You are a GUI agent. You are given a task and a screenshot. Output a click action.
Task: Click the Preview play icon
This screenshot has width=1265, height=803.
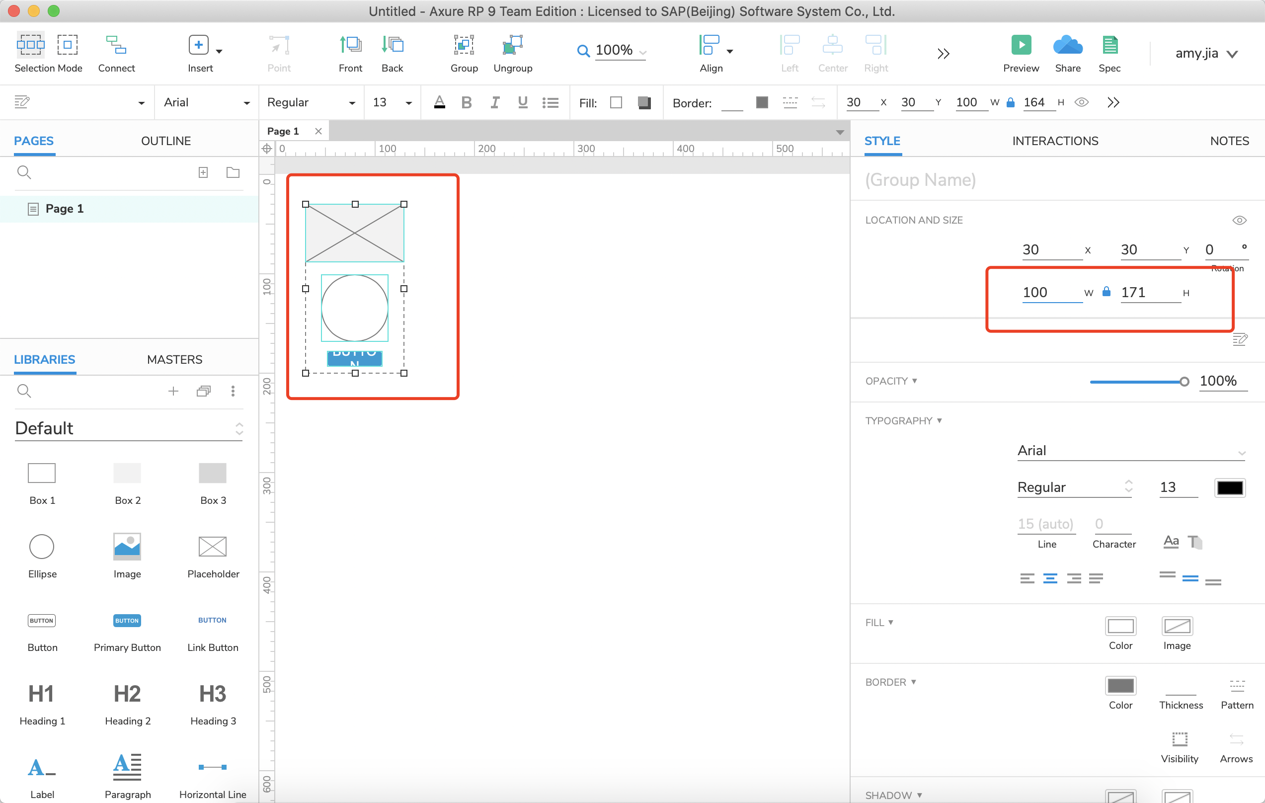point(1021,45)
